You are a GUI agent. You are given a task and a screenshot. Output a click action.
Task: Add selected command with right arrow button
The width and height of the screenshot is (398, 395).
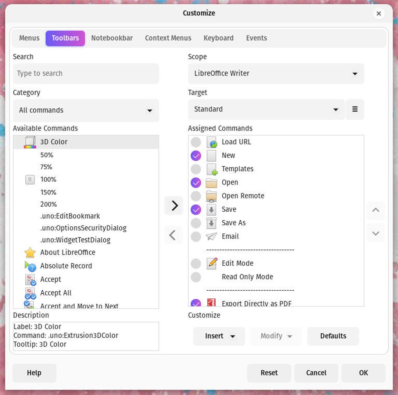[174, 205]
